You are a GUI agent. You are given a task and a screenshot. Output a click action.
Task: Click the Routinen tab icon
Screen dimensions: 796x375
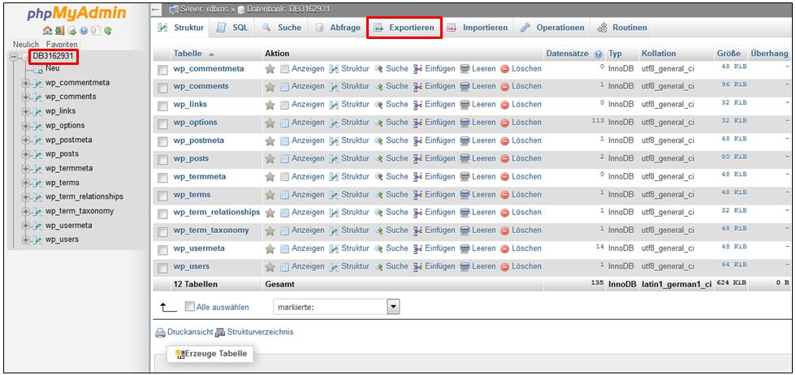[603, 28]
